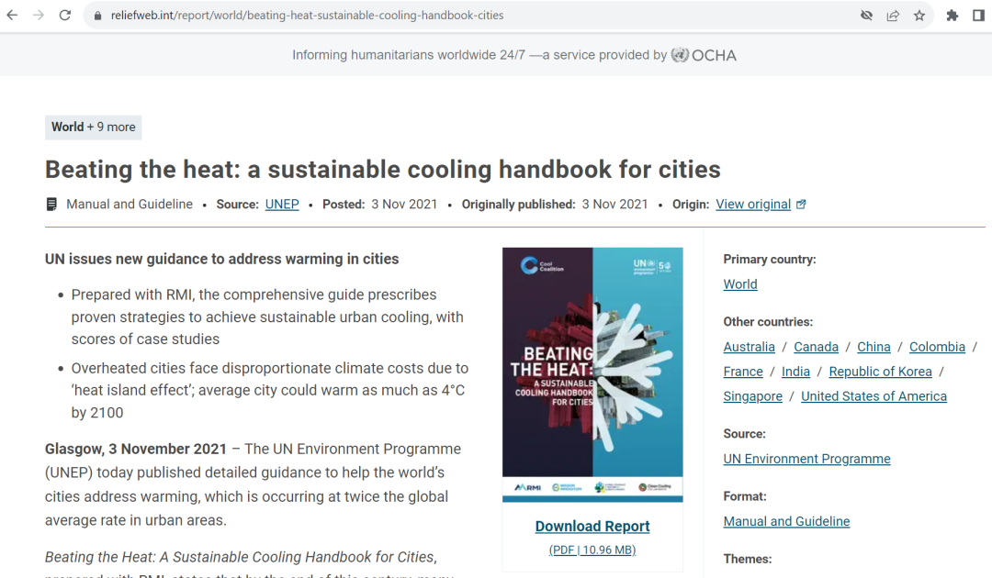Expand the "World + 9 more" country tag
The image size is (992, 578).
click(x=93, y=127)
